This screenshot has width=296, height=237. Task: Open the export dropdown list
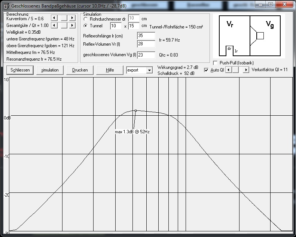(x=149, y=70)
